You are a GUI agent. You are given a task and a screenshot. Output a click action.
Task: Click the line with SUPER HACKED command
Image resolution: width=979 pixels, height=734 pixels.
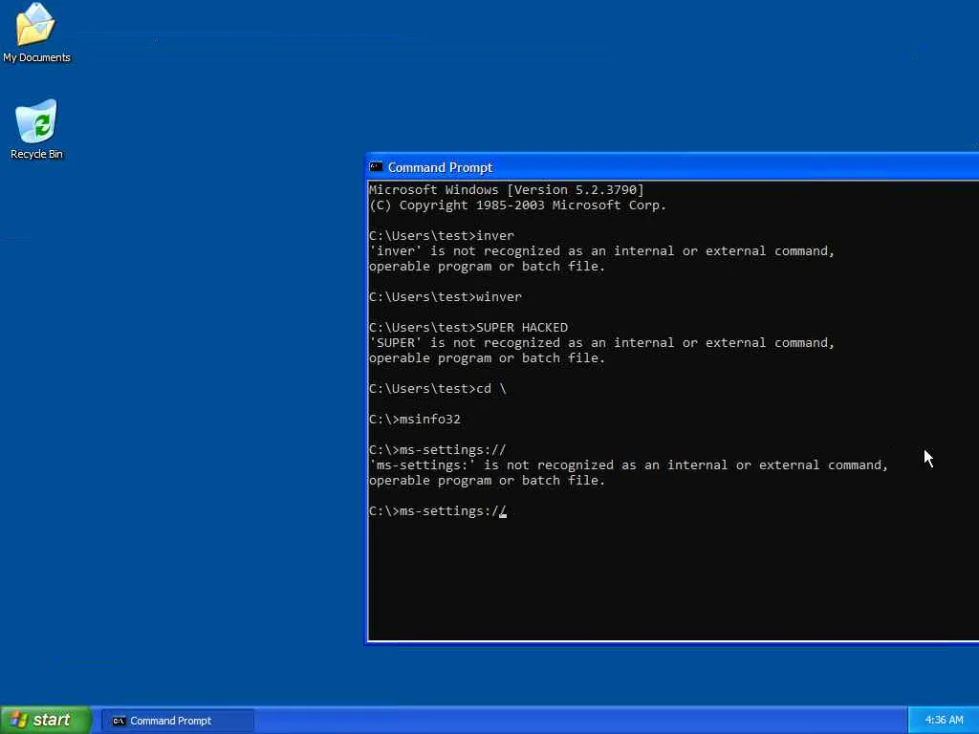tap(468, 328)
